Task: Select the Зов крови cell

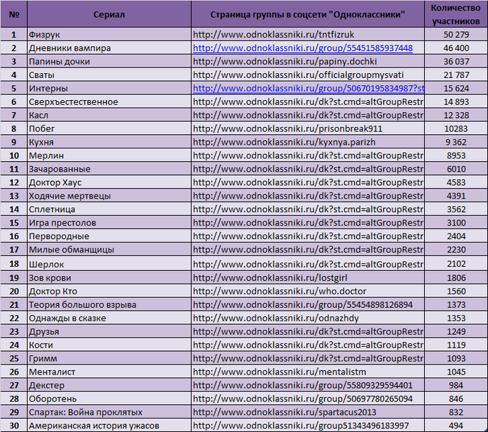Action: point(109,277)
